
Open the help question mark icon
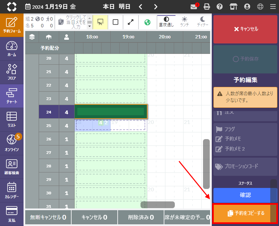coord(220,6)
